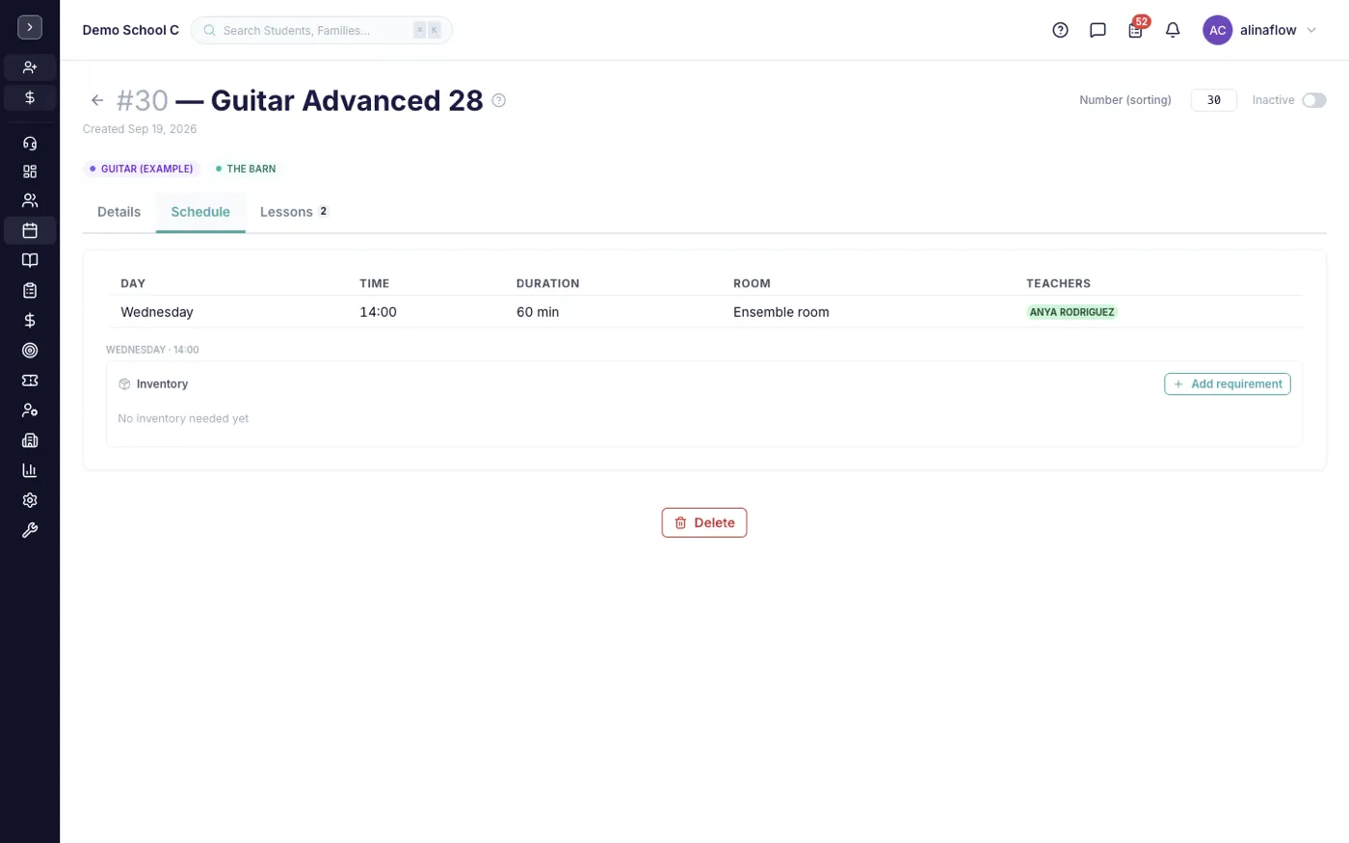Toggle the Inactive switch
This screenshot has width=1349, height=843.
(1314, 100)
